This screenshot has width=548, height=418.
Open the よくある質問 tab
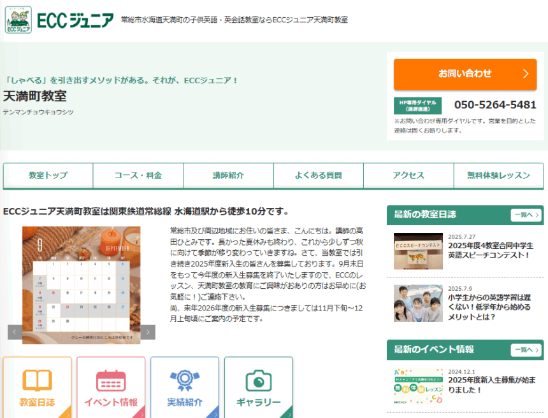tap(319, 176)
